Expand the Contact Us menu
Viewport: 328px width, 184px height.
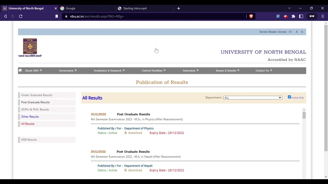click(x=264, y=71)
